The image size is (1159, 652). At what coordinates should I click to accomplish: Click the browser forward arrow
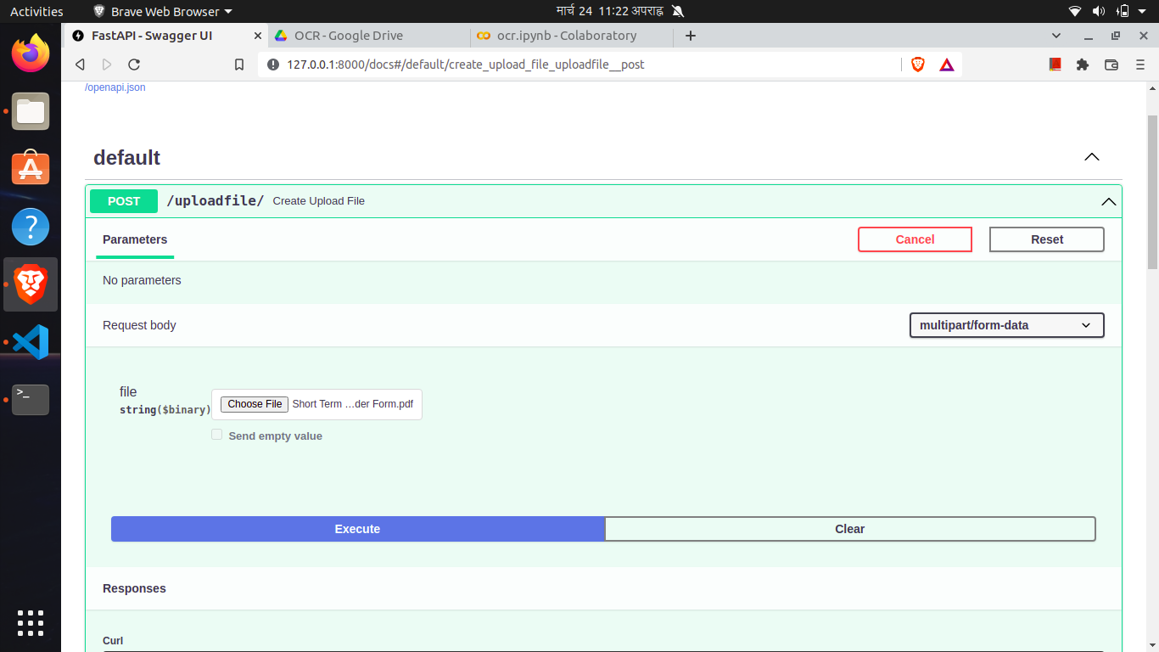[107, 65]
